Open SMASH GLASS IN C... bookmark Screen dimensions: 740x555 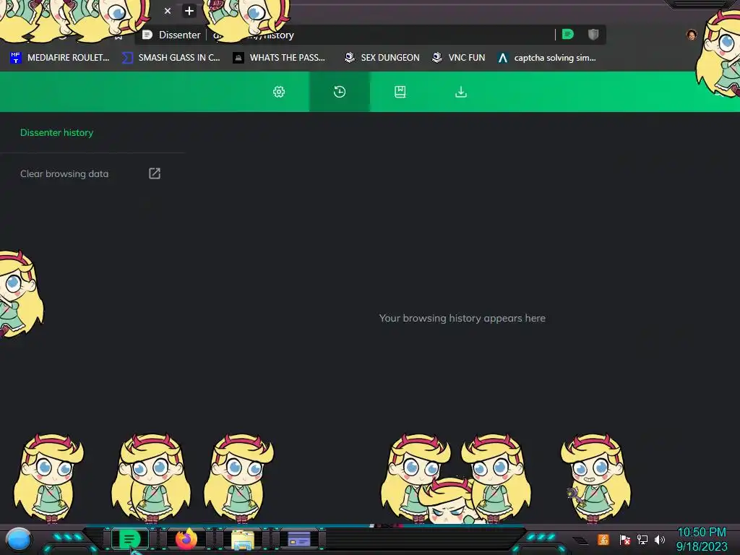(171, 58)
